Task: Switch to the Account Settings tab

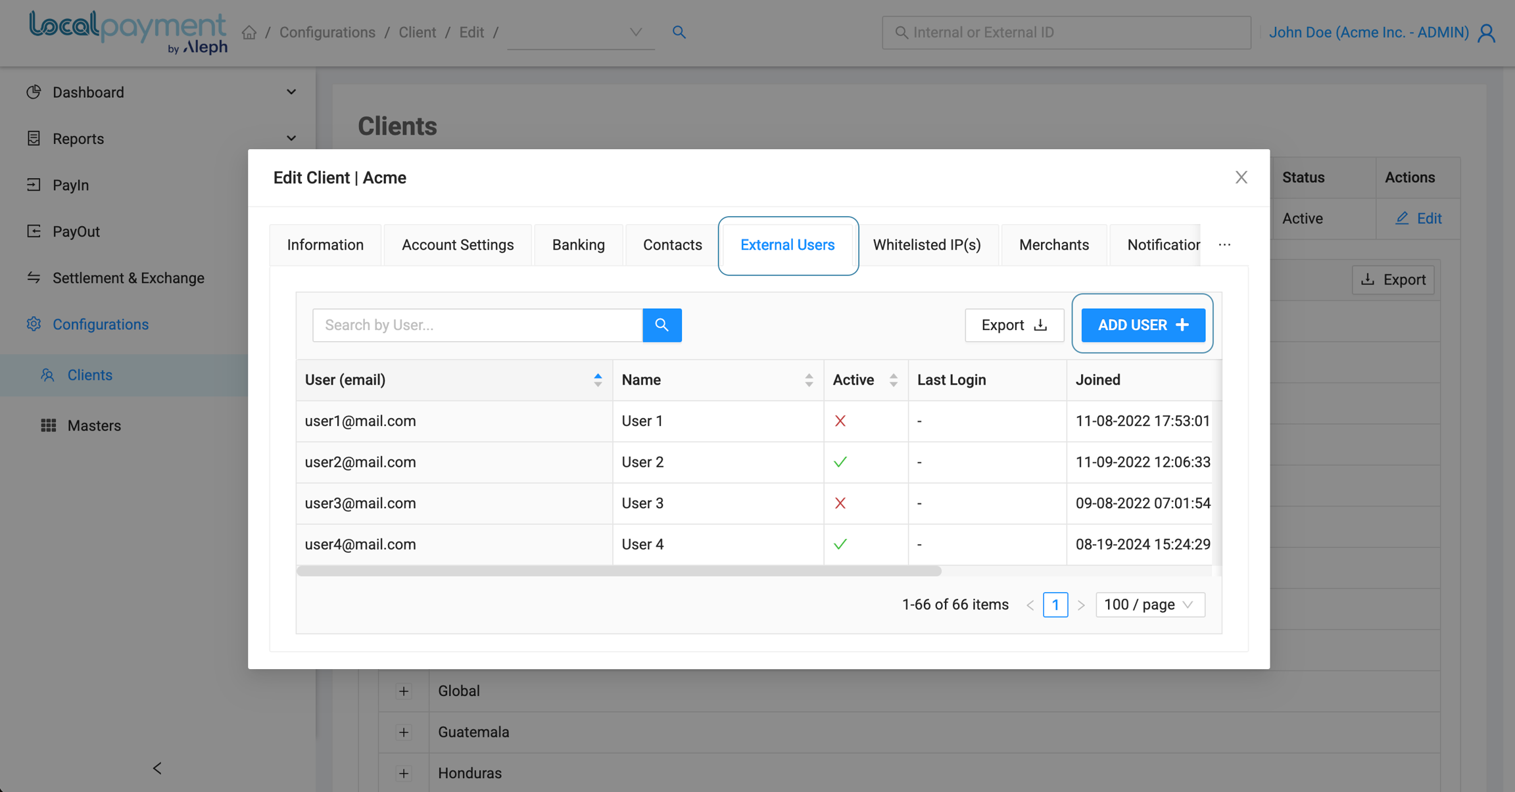Action: (458, 245)
